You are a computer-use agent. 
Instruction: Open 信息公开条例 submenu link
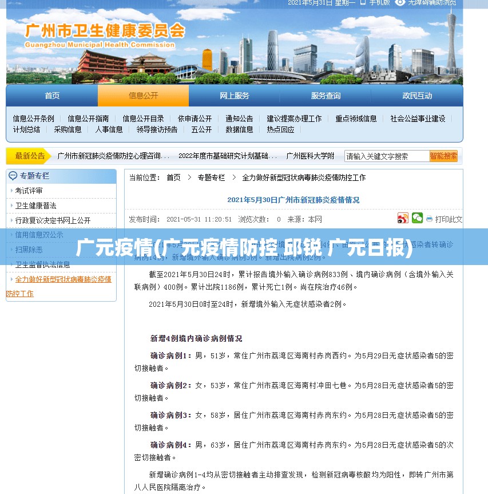coord(33,118)
